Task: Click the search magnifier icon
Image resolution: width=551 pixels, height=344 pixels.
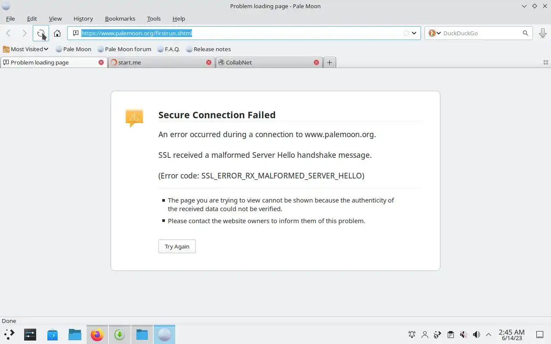Action: [x=526, y=33]
